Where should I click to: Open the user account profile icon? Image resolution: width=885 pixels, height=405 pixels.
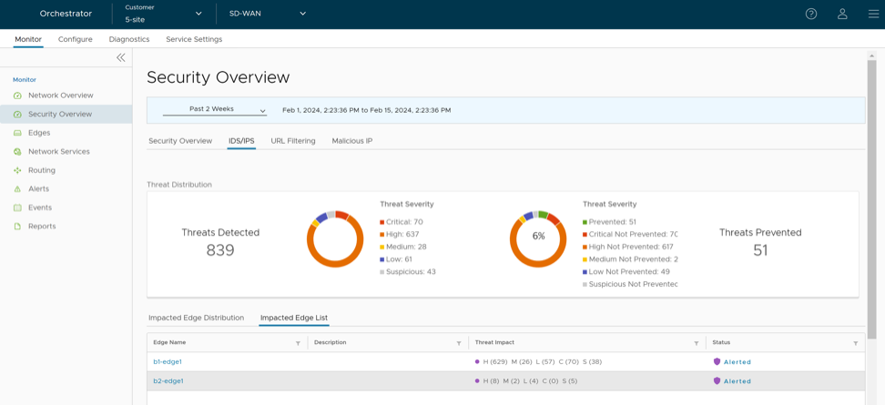click(842, 14)
